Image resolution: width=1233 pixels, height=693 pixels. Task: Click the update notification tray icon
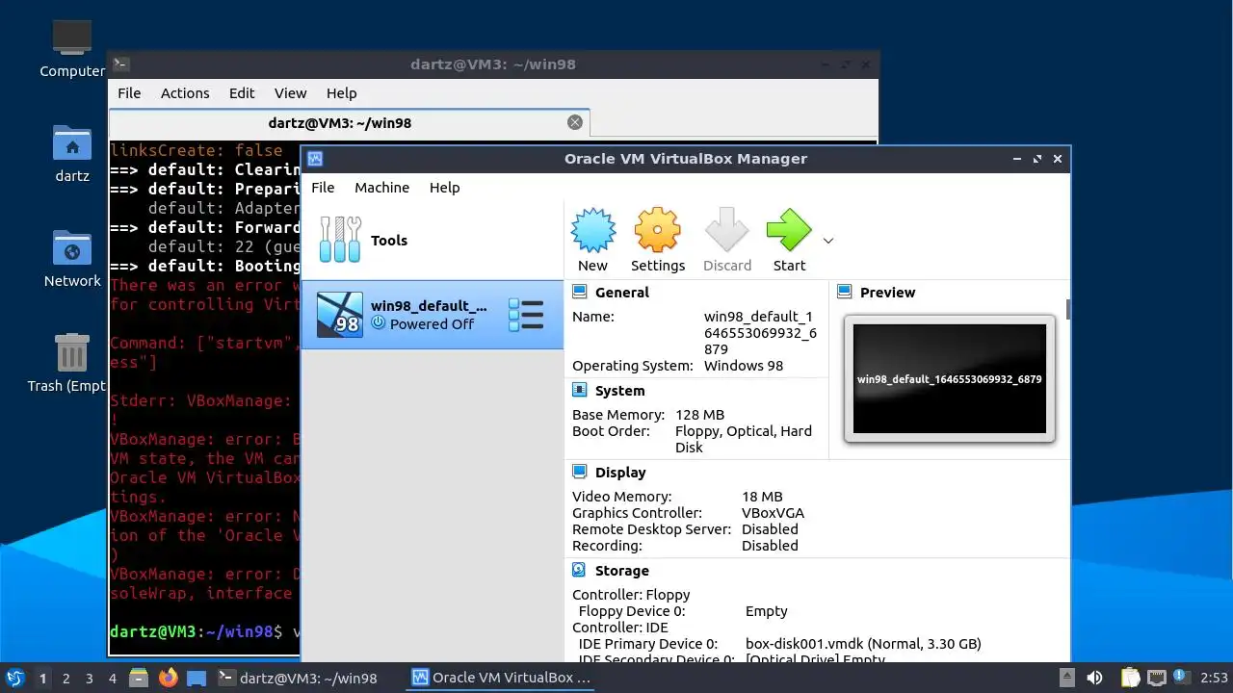(1180, 678)
